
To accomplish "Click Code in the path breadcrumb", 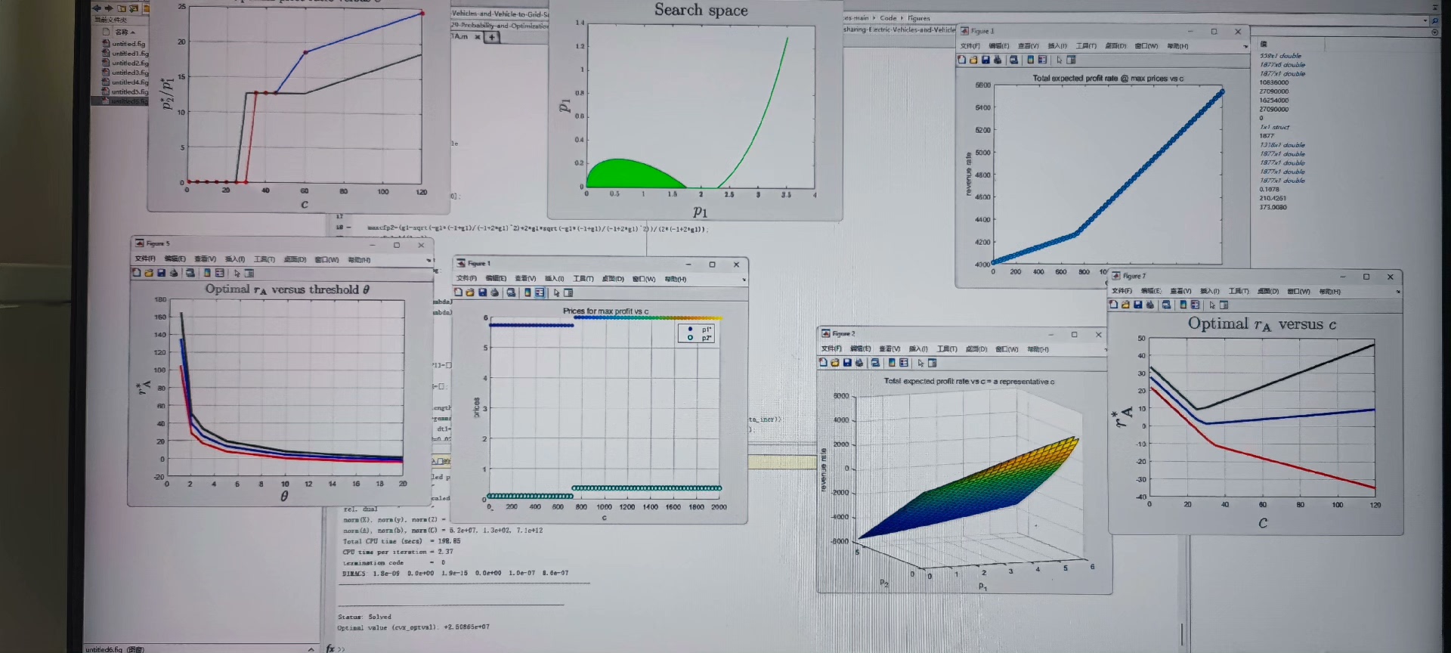I will [x=888, y=18].
